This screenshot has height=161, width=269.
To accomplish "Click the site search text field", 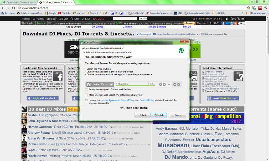I will [125, 18].
